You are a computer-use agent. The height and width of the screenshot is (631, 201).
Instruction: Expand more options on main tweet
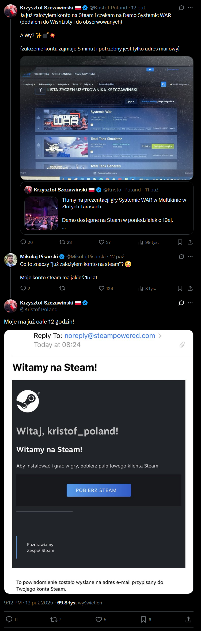click(190, 303)
